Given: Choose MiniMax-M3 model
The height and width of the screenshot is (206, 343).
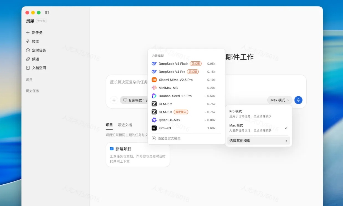Looking at the screenshot, I should pyautogui.click(x=186, y=88).
